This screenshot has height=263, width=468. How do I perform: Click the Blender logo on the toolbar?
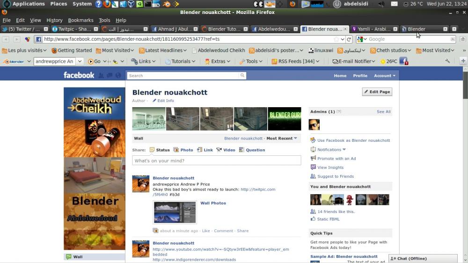pyautogui.click(x=14, y=61)
